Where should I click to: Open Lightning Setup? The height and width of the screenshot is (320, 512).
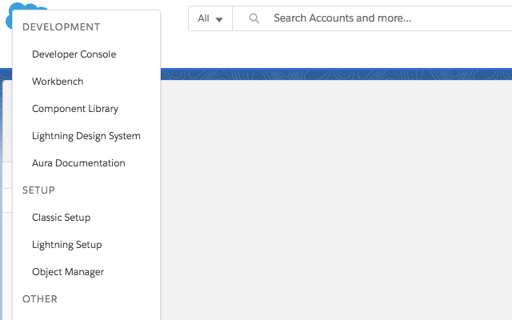point(66,245)
